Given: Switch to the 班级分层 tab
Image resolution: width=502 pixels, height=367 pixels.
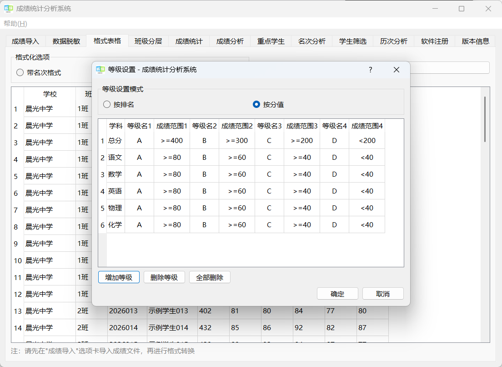Looking at the screenshot, I should [148, 41].
